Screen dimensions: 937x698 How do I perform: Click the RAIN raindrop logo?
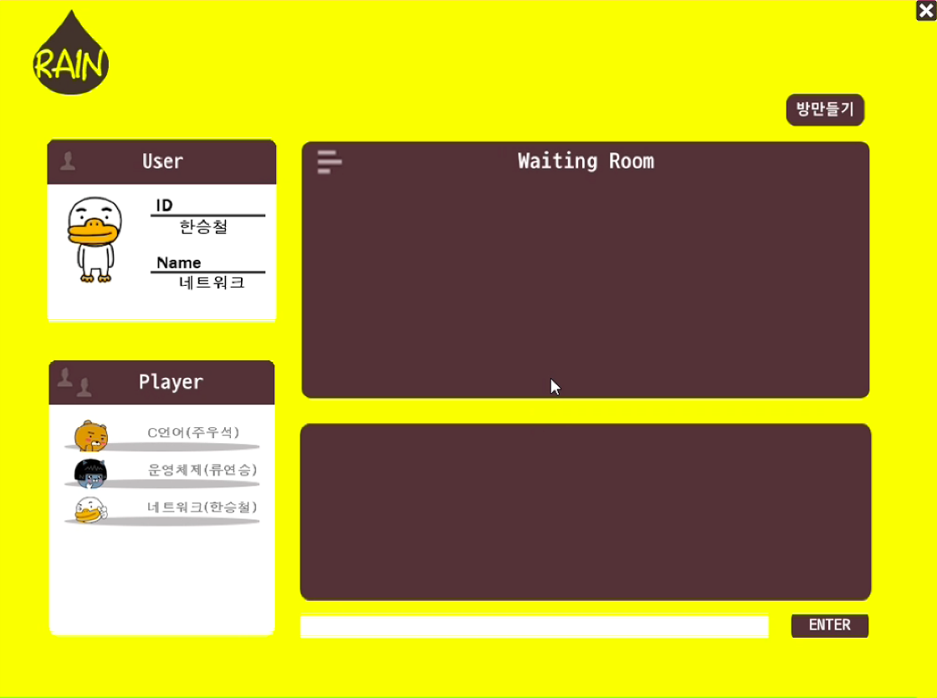pos(71,56)
